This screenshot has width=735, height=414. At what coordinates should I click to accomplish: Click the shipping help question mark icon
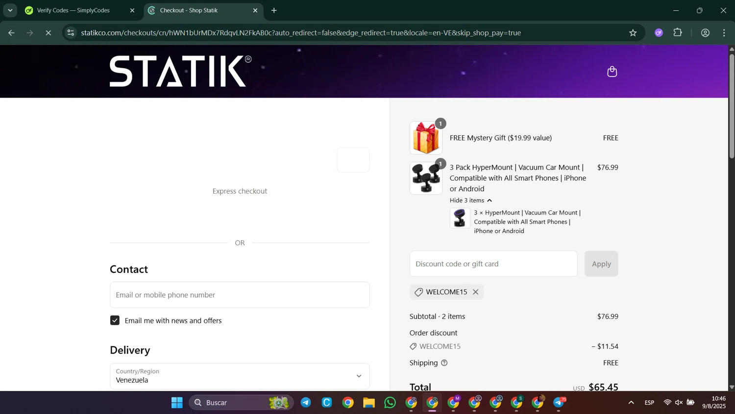444,363
